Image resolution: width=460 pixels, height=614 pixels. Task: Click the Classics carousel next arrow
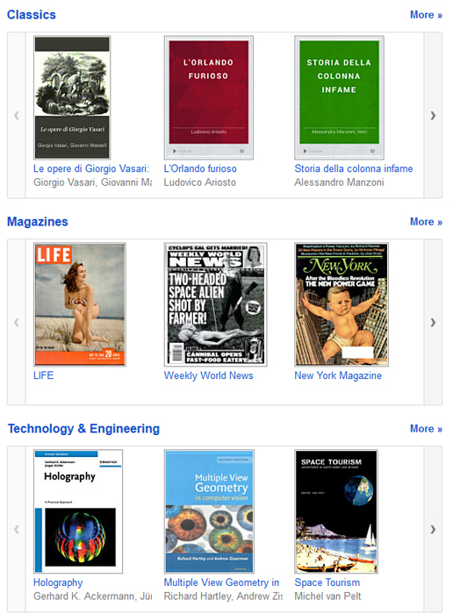(433, 115)
